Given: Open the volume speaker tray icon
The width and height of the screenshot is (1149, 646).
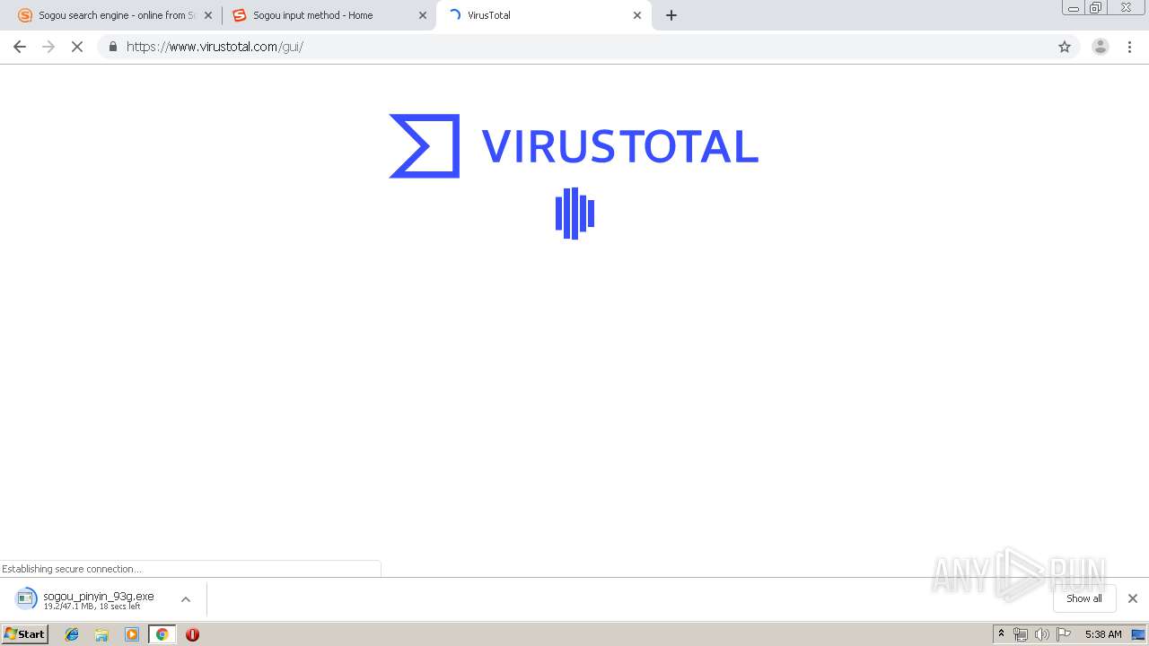Looking at the screenshot, I should 1042,634.
